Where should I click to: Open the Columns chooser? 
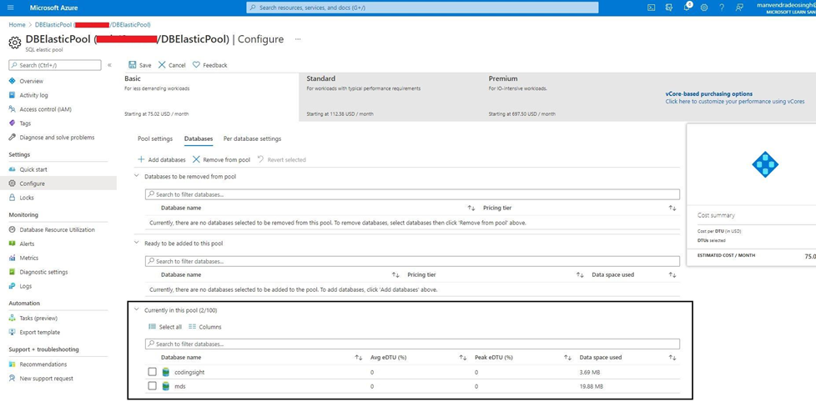204,327
